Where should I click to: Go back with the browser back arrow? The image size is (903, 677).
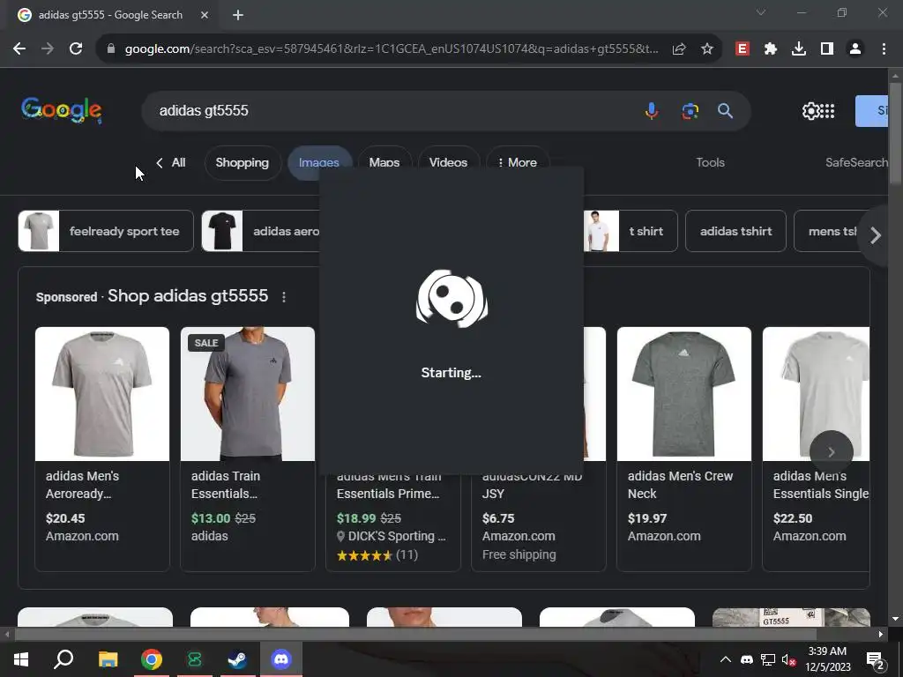19,49
